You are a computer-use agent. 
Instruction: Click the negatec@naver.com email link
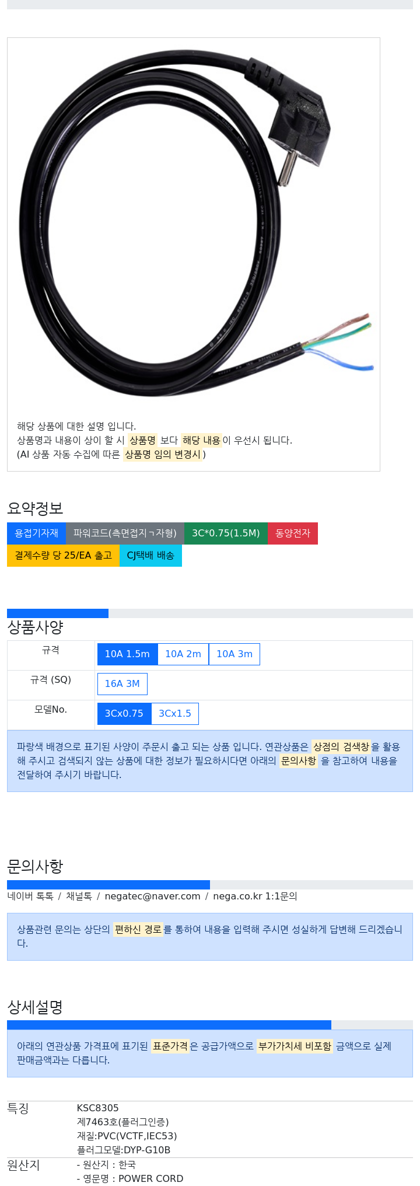[x=152, y=897]
